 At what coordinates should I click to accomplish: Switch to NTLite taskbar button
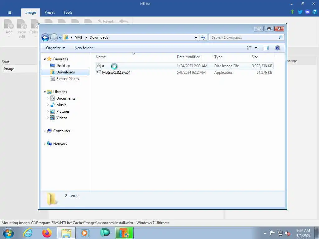tap(124, 233)
